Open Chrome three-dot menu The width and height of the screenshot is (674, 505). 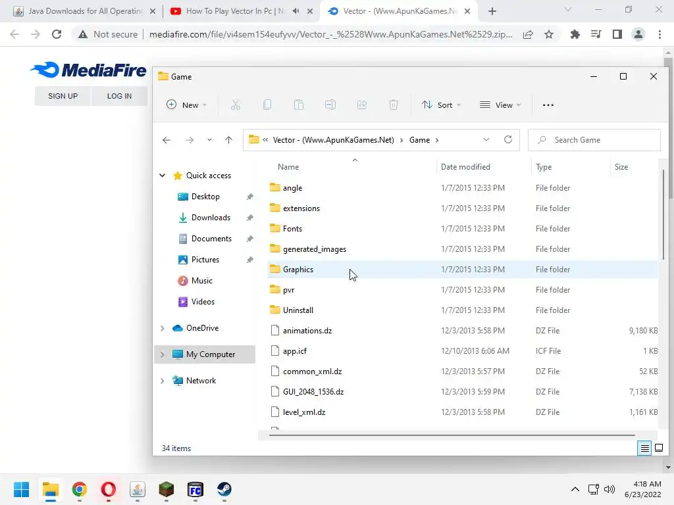660,34
